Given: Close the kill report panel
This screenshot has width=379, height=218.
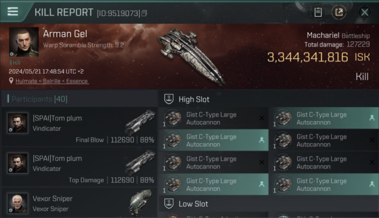Looking at the screenshot, I should (364, 12).
